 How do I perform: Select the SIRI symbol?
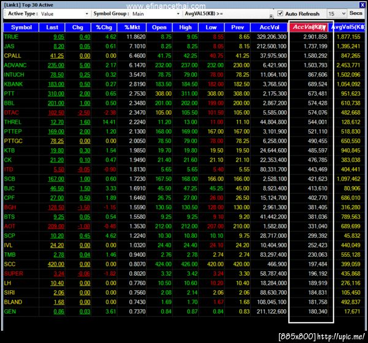9,293
